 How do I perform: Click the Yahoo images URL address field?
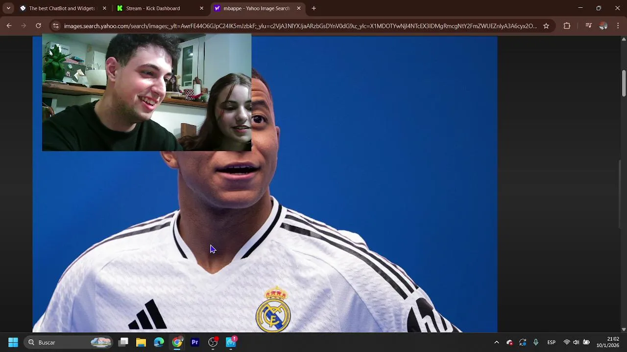[300, 26]
